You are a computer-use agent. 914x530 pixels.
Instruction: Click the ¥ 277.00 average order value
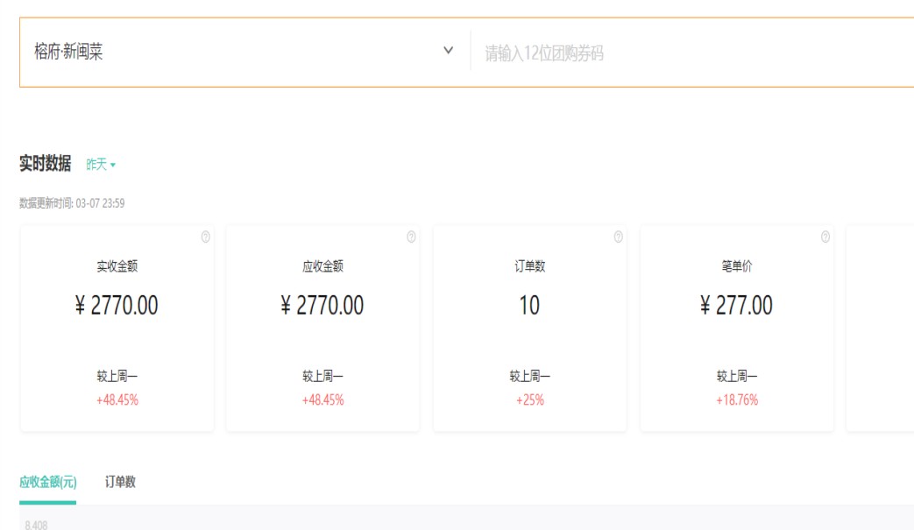click(x=736, y=306)
